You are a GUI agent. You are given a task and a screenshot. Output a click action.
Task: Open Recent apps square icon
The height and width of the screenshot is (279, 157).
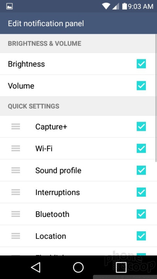(121, 267)
